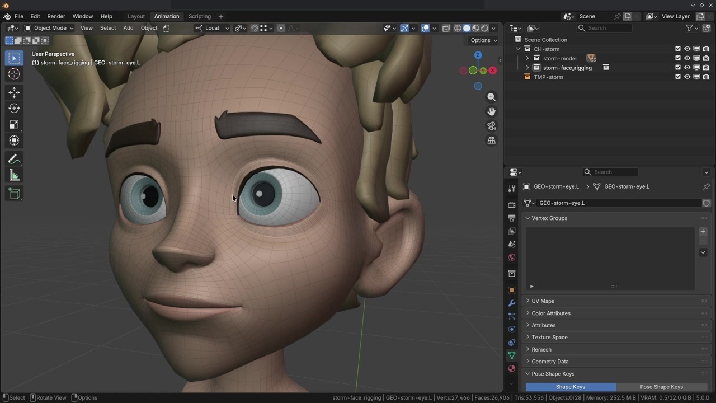Image resolution: width=716 pixels, height=403 pixels.
Task: Click the zoom magnifier viewport icon
Action: click(x=491, y=97)
